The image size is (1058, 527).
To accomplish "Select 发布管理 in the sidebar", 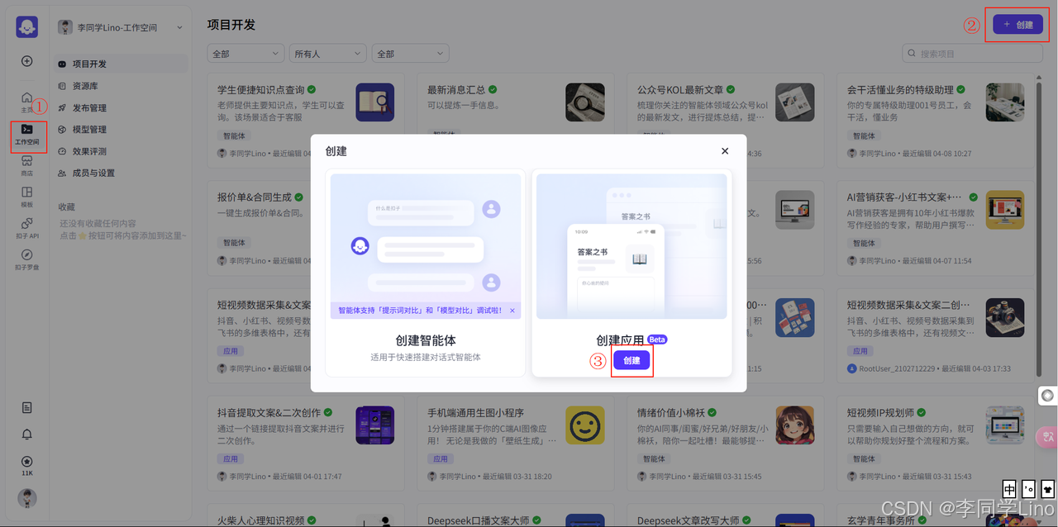I will (121, 107).
